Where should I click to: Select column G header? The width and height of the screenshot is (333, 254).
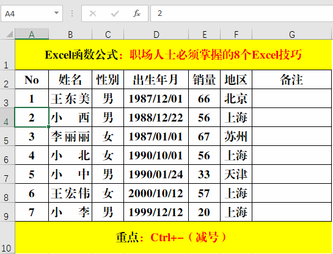pos(292,34)
